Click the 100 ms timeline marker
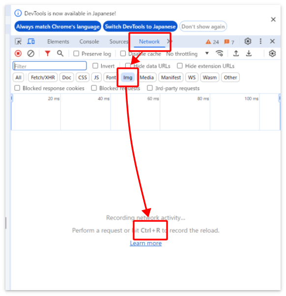This screenshot has width=286, height=296. coord(252,99)
